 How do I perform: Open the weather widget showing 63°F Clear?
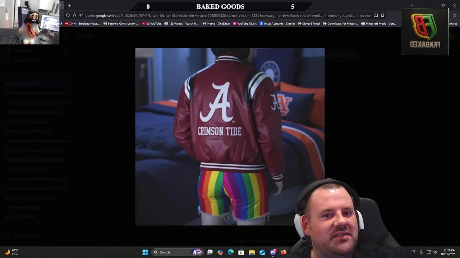[x=12, y=252]
